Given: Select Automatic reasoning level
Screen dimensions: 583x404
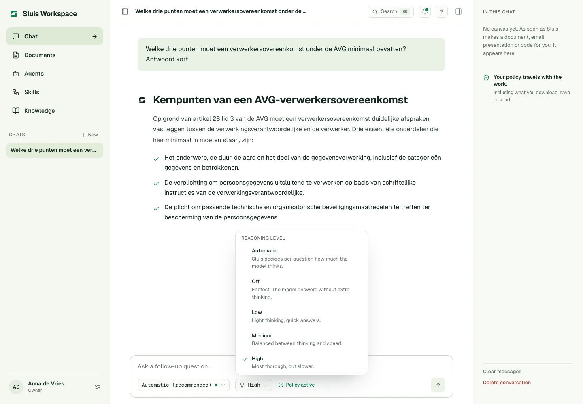Looking at the screenshot, I should [x=302, y=258].
